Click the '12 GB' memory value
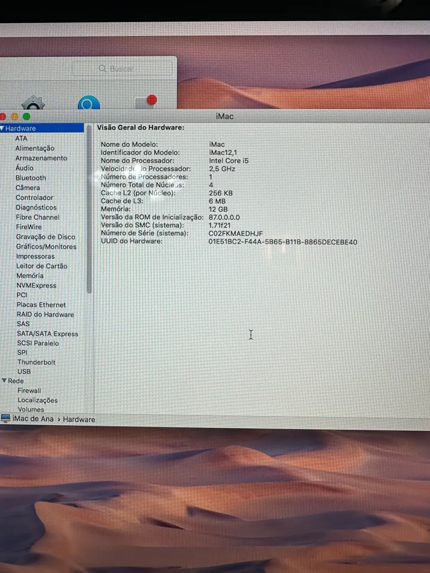The height and width of the screenshot is (573, 430). click(x=218, y=209)
